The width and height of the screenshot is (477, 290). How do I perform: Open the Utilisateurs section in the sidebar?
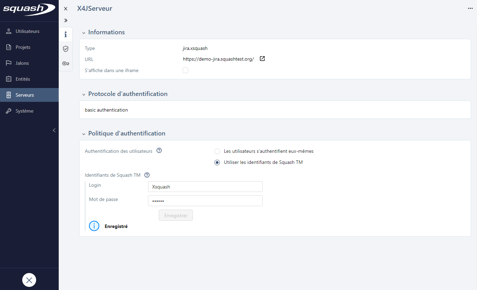pyautogui.click(x=27, y=31)
